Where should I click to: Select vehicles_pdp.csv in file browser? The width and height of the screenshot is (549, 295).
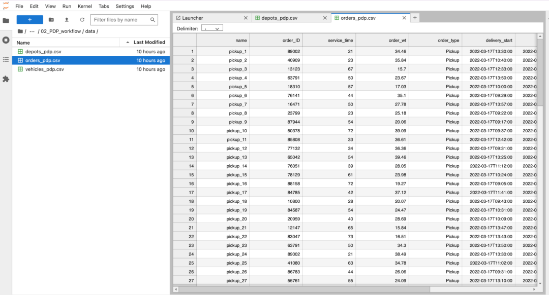45,69
